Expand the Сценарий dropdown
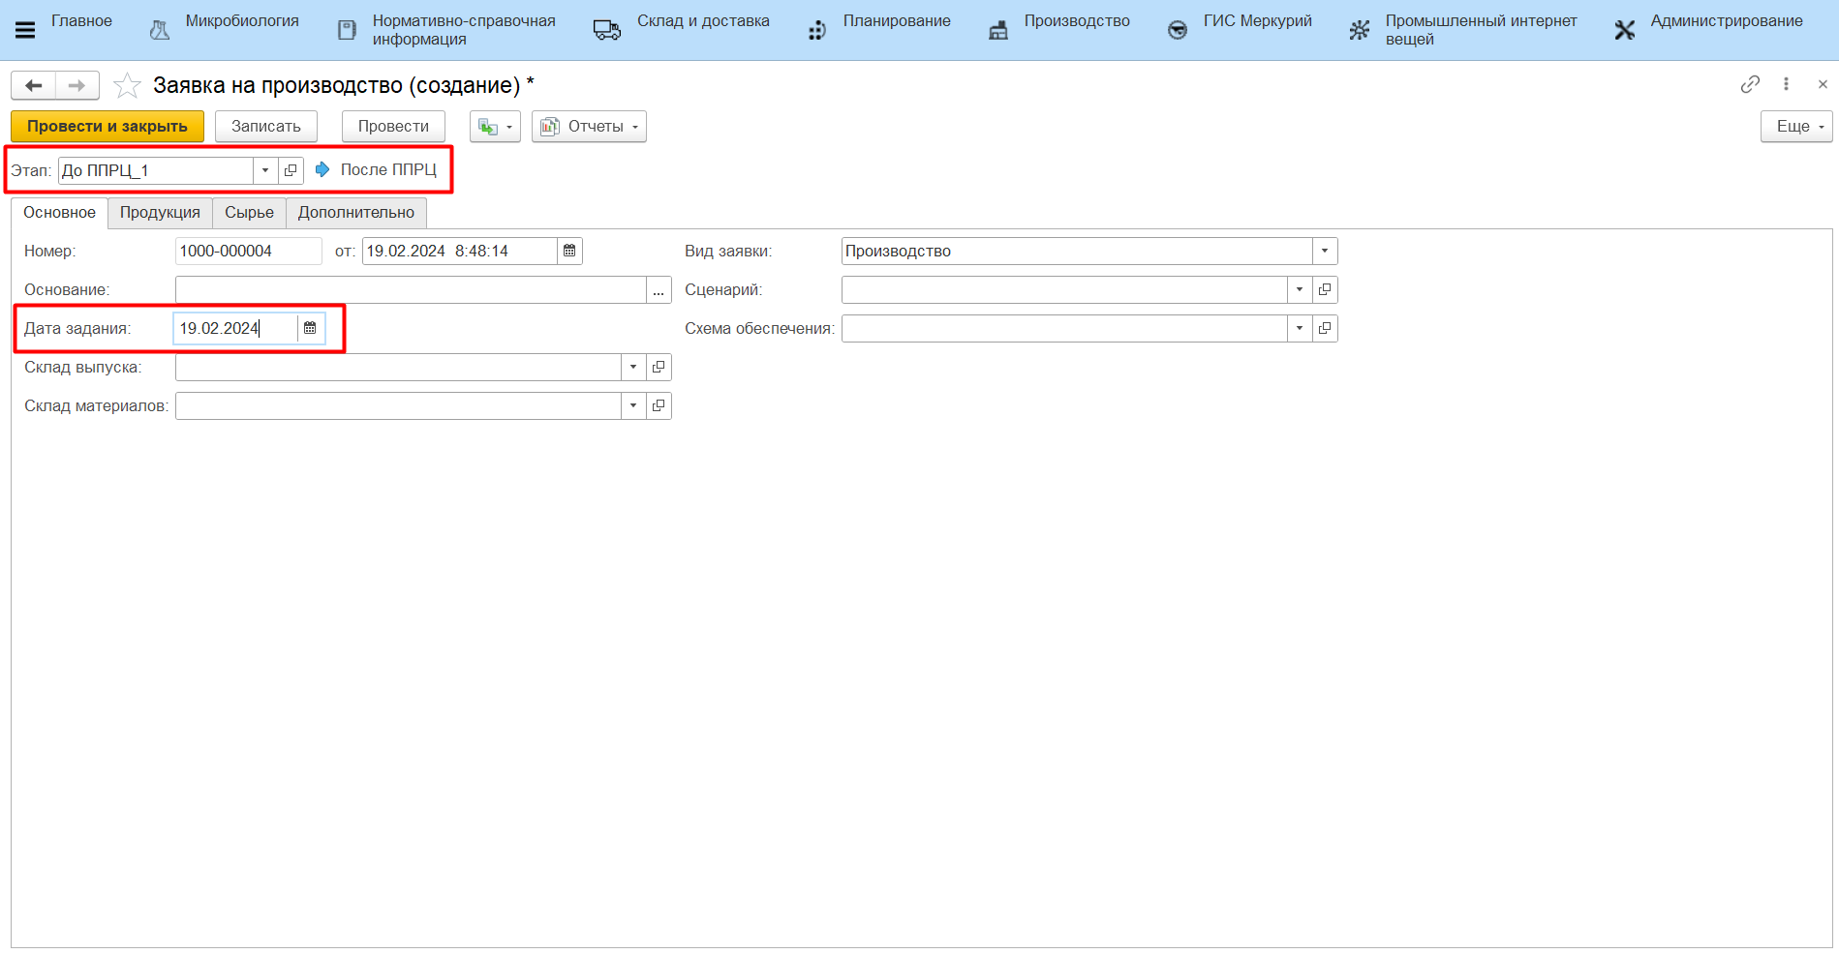This screenshot has height=954, width=1839. (1299, 290)
